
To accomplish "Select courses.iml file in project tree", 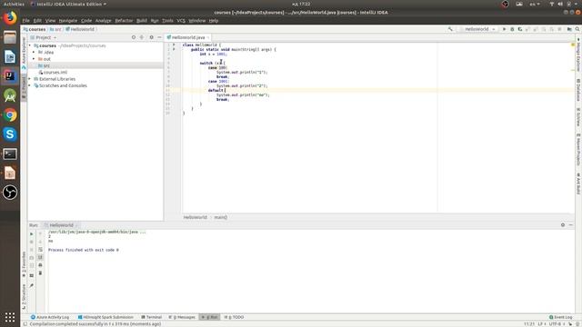I will 53,73.
